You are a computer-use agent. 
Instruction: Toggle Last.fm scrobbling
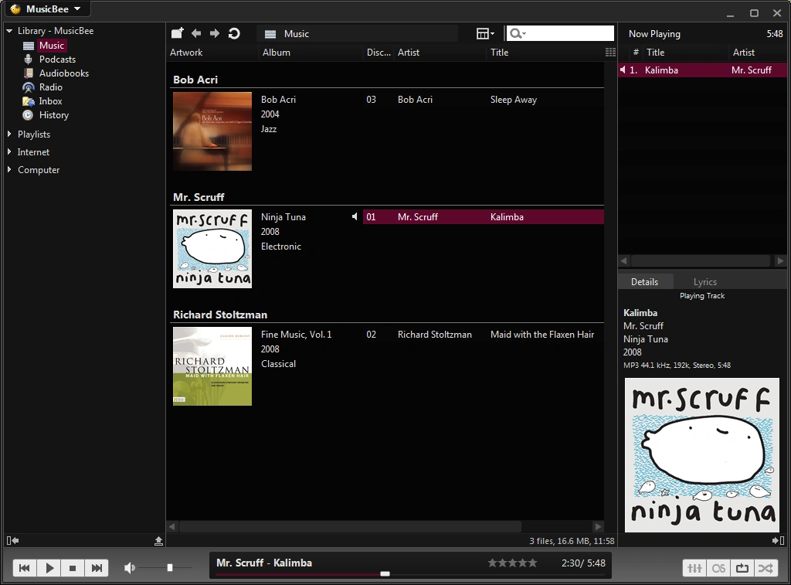click(718, 567)
